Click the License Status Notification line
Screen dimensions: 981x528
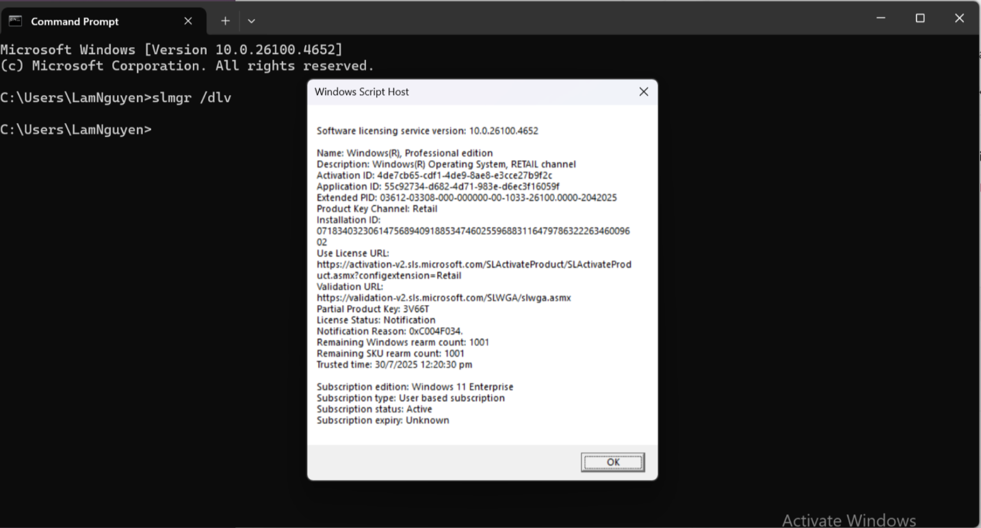[376, 319]
